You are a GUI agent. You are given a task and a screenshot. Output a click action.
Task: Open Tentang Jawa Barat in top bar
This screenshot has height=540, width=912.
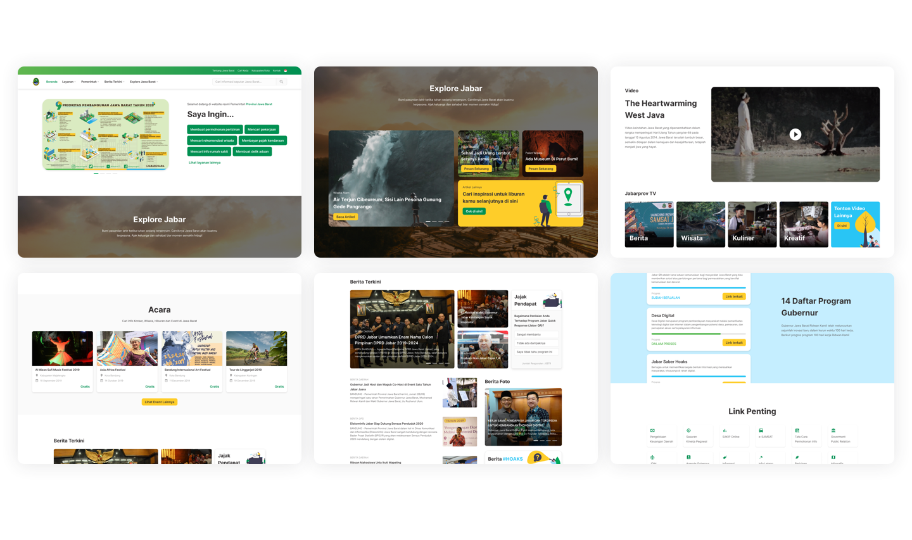(223, 71)
